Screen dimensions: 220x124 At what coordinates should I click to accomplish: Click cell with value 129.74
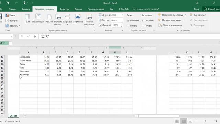coord(115,57)
